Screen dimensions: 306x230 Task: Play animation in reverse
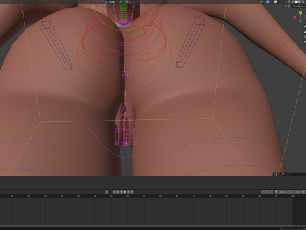pos(122,192)
